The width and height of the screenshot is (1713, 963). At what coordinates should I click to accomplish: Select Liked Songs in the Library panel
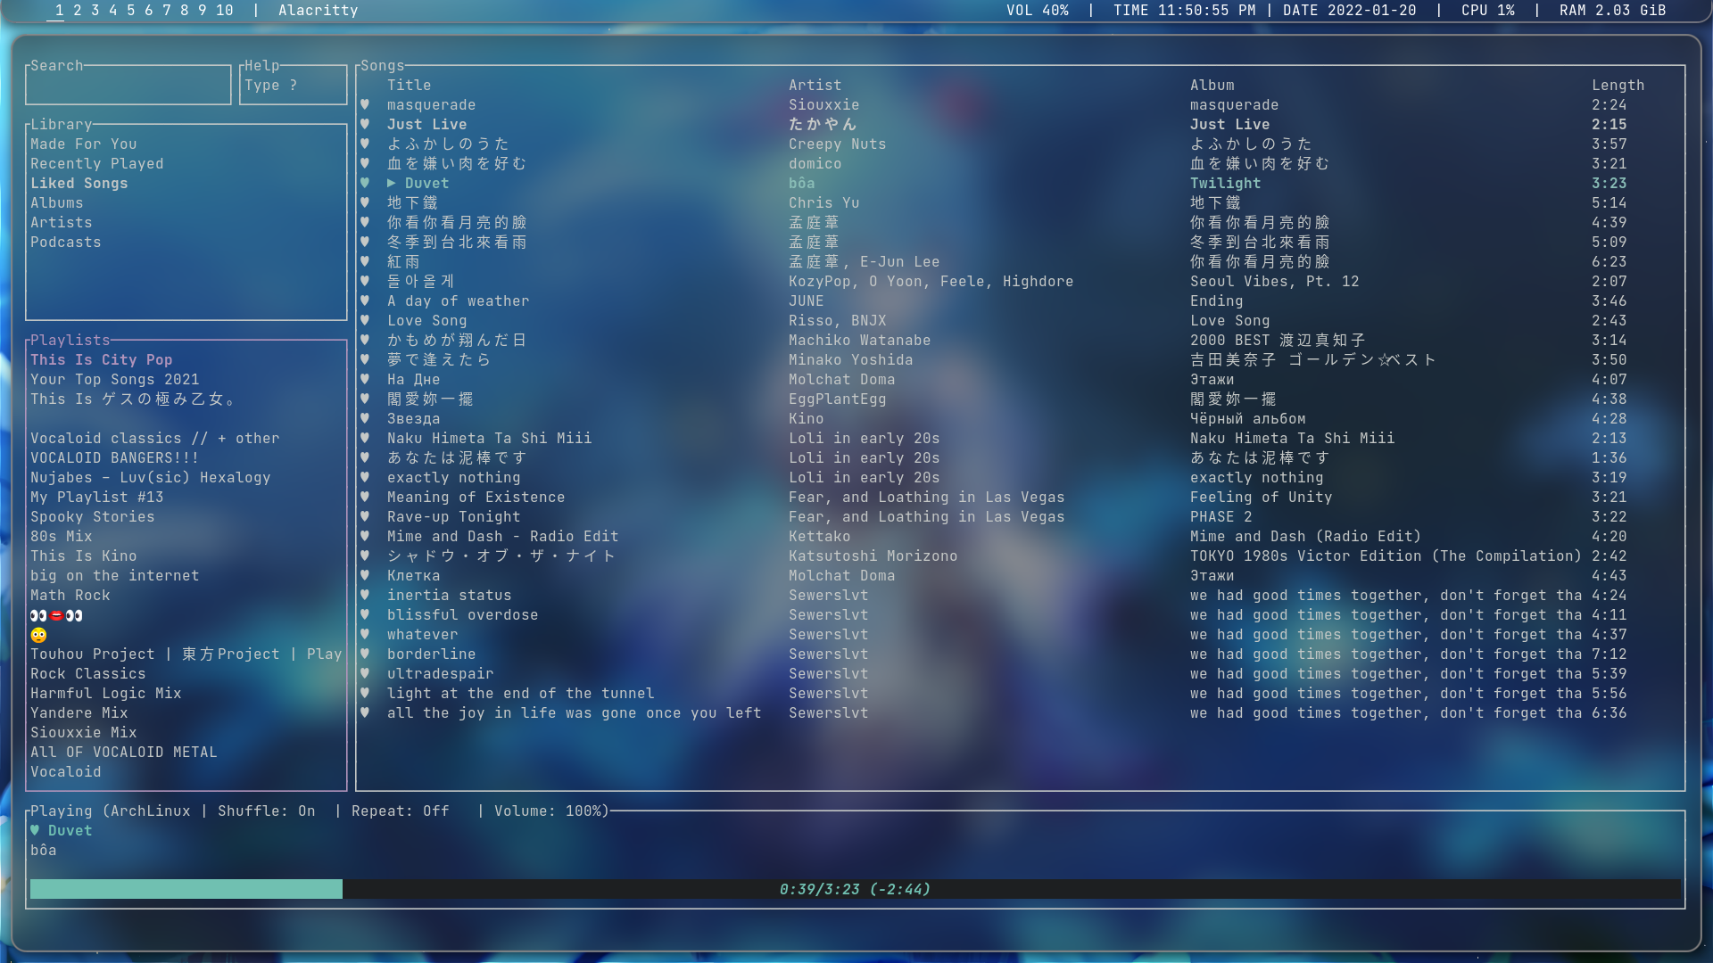(x=79, y=183)
